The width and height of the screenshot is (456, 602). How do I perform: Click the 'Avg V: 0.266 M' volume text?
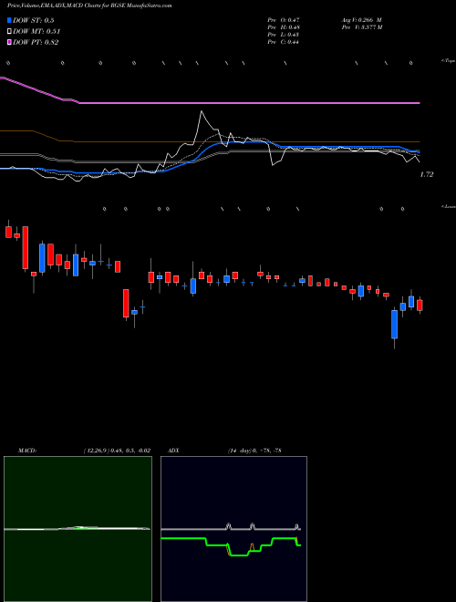click(x=361, y=19)
